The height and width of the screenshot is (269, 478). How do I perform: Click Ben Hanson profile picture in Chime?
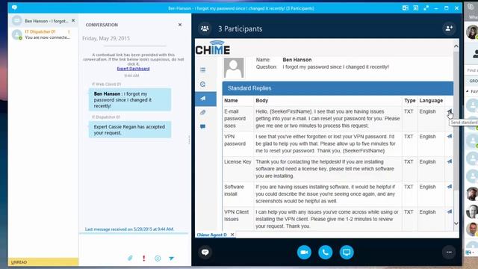(234, 68)
